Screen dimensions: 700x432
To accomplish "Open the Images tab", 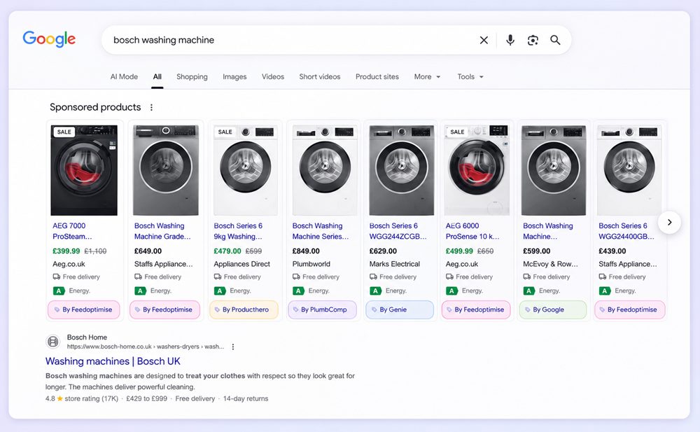I will [234, 77].
